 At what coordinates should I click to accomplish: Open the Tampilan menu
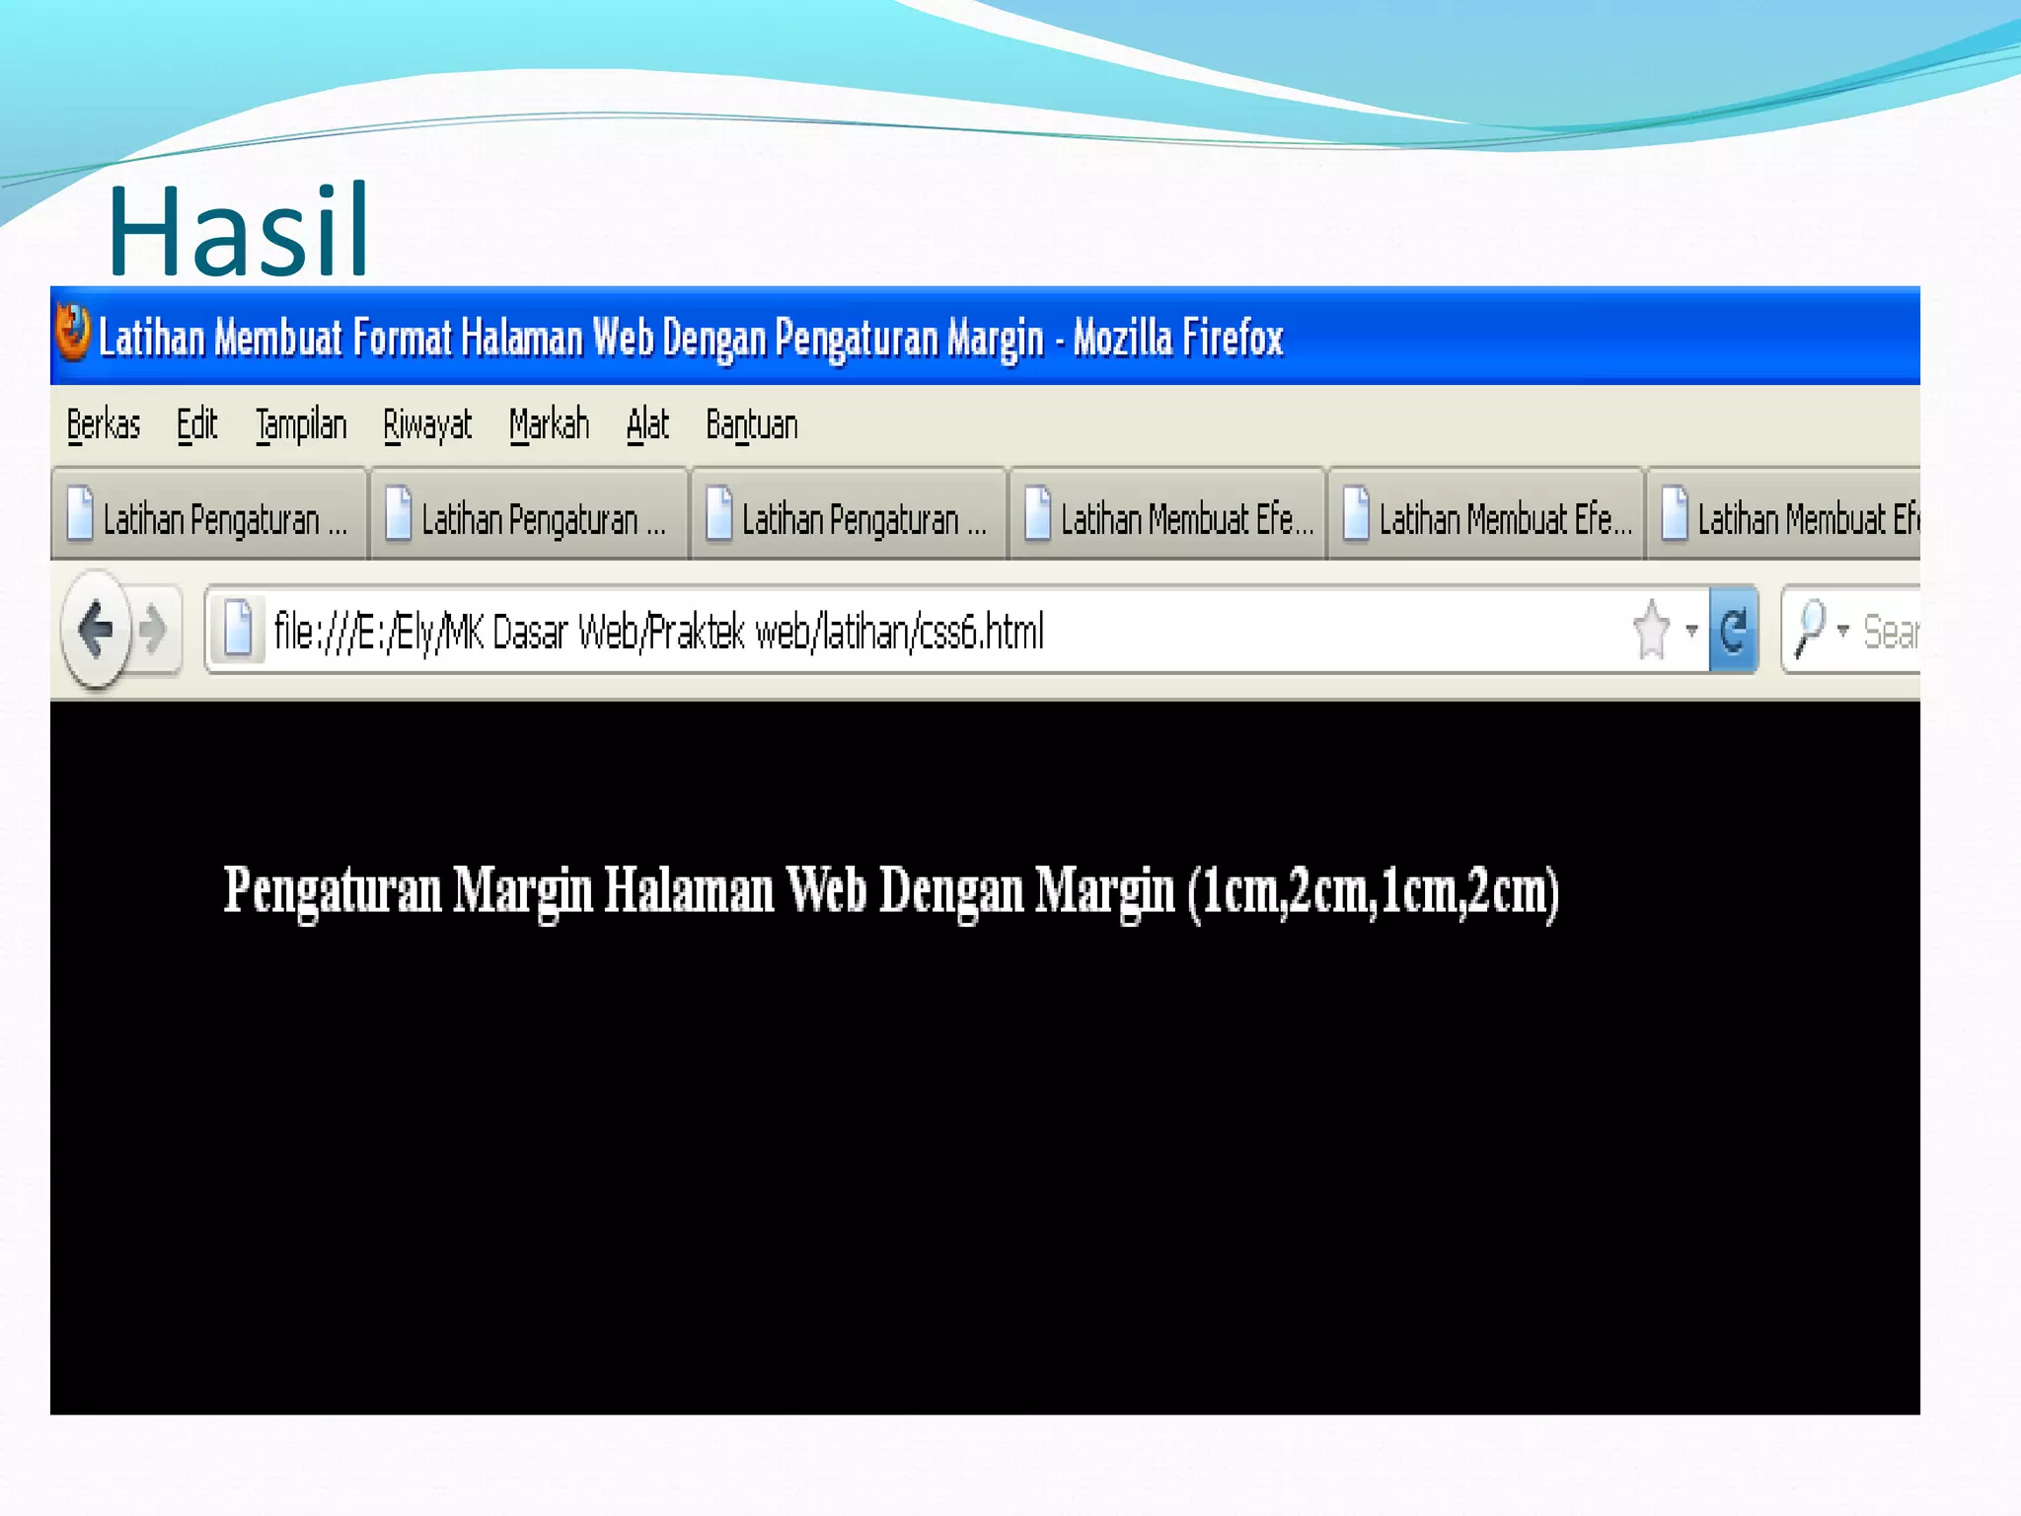[x=301, y=425]
